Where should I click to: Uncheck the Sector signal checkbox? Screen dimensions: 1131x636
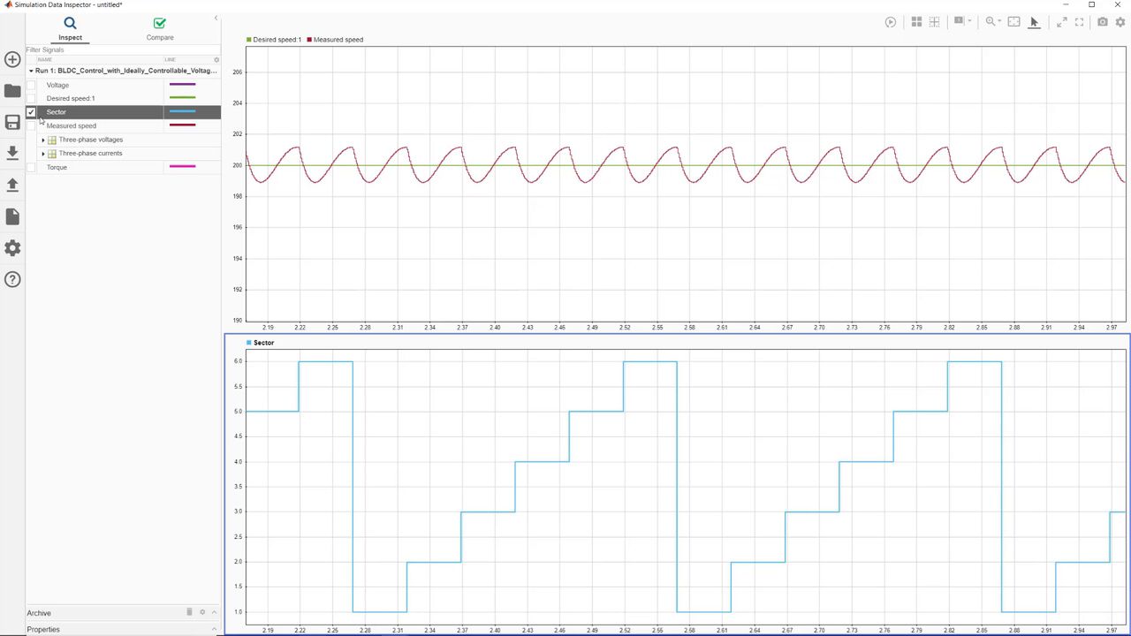tap(31, 112)
